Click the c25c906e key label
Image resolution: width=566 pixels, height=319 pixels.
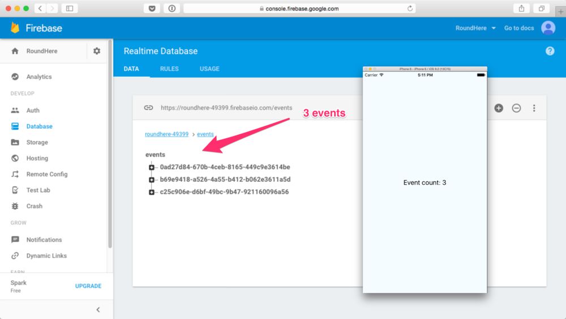(224, 192)
